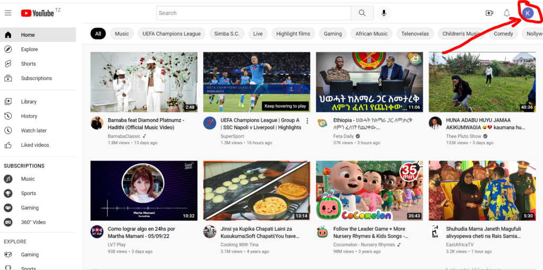Viewport: 543px width, 270px height.
Task: Open Como lograr algo en 24hs title
Action: click(x=141, y=232)
